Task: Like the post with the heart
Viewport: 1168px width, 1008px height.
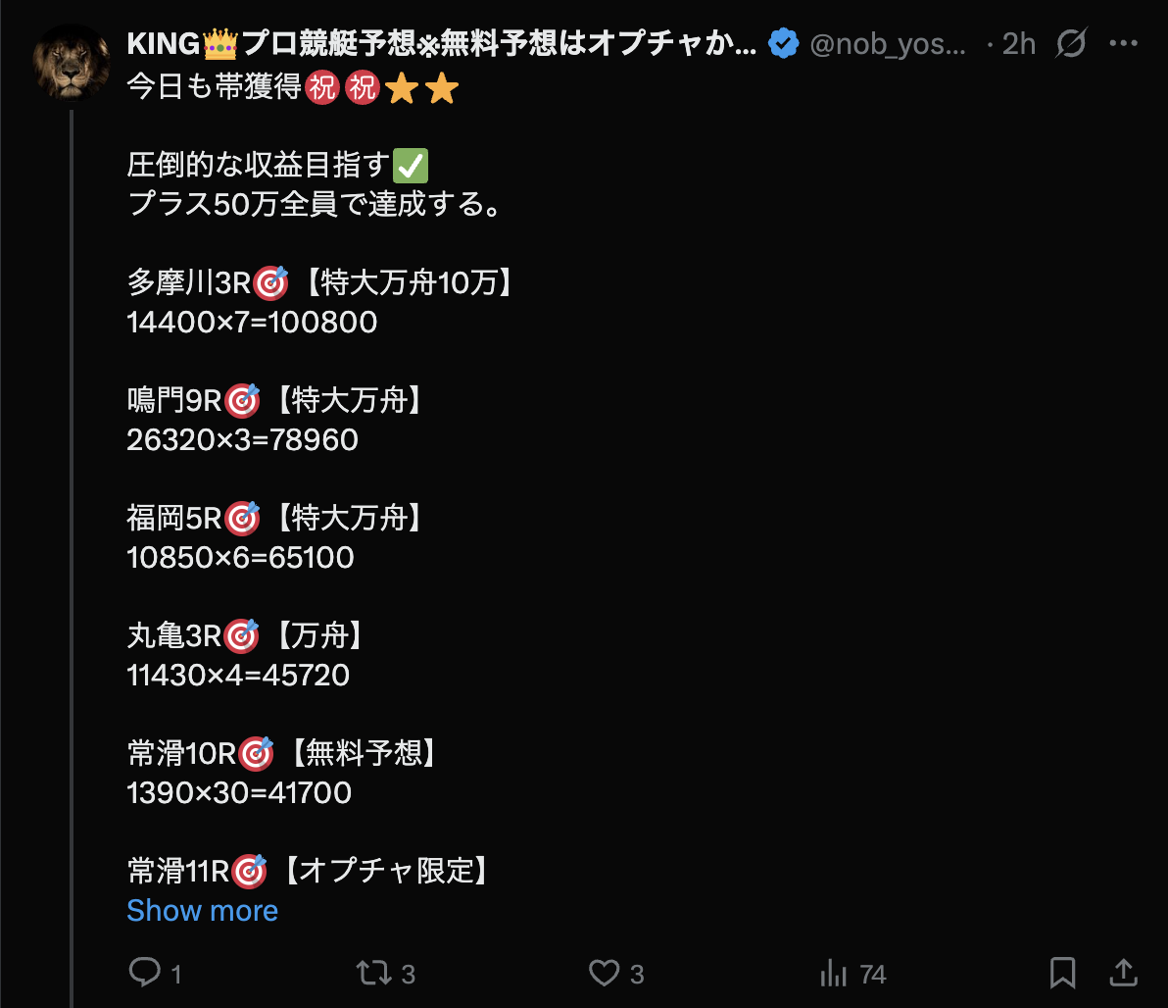Action: [x=604, y=973]
